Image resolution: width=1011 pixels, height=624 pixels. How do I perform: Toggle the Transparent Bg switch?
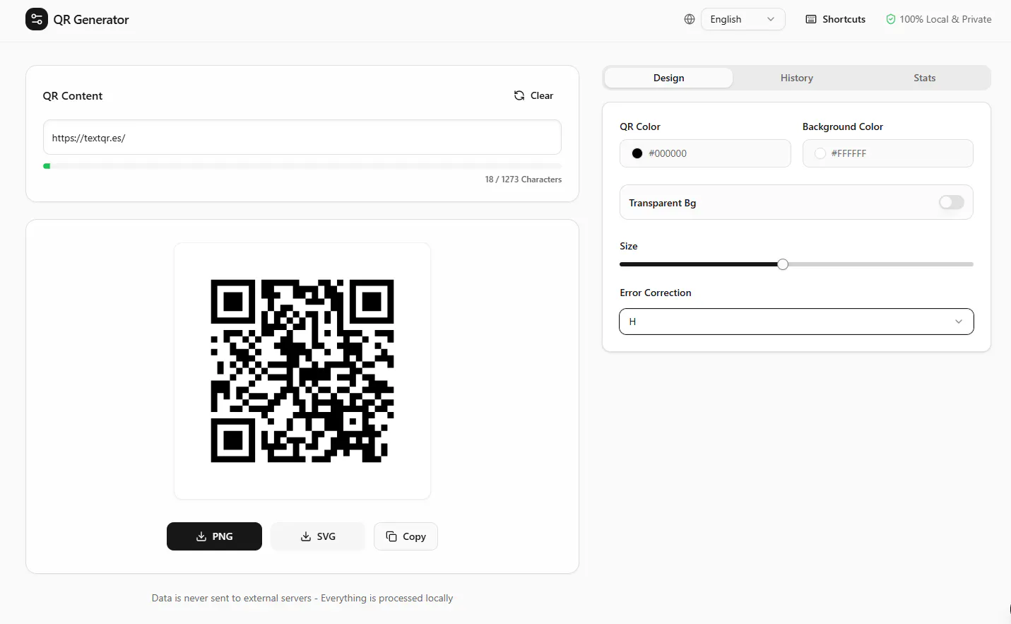click(951, 203)
